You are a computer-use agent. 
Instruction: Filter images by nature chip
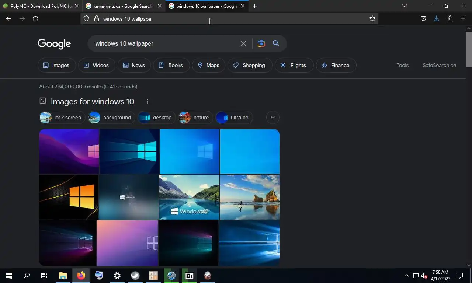click(195, 118)
